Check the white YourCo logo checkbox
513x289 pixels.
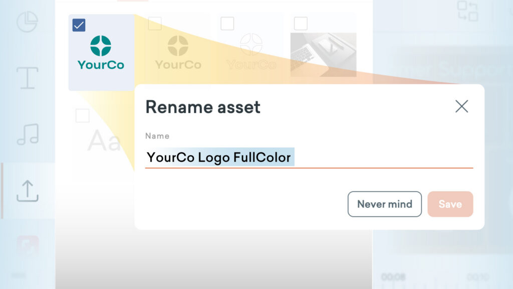click(227, 24)
